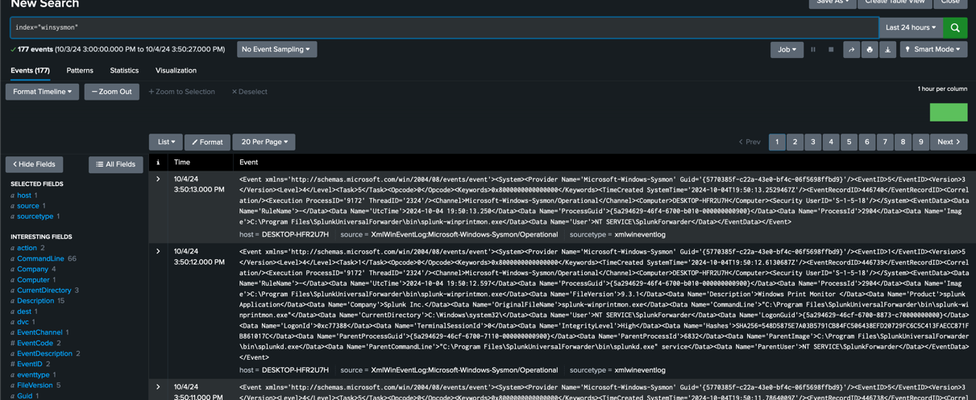Click Zoom to Selection
Screen dimensions: 976x400
click(x=181, y=92)
